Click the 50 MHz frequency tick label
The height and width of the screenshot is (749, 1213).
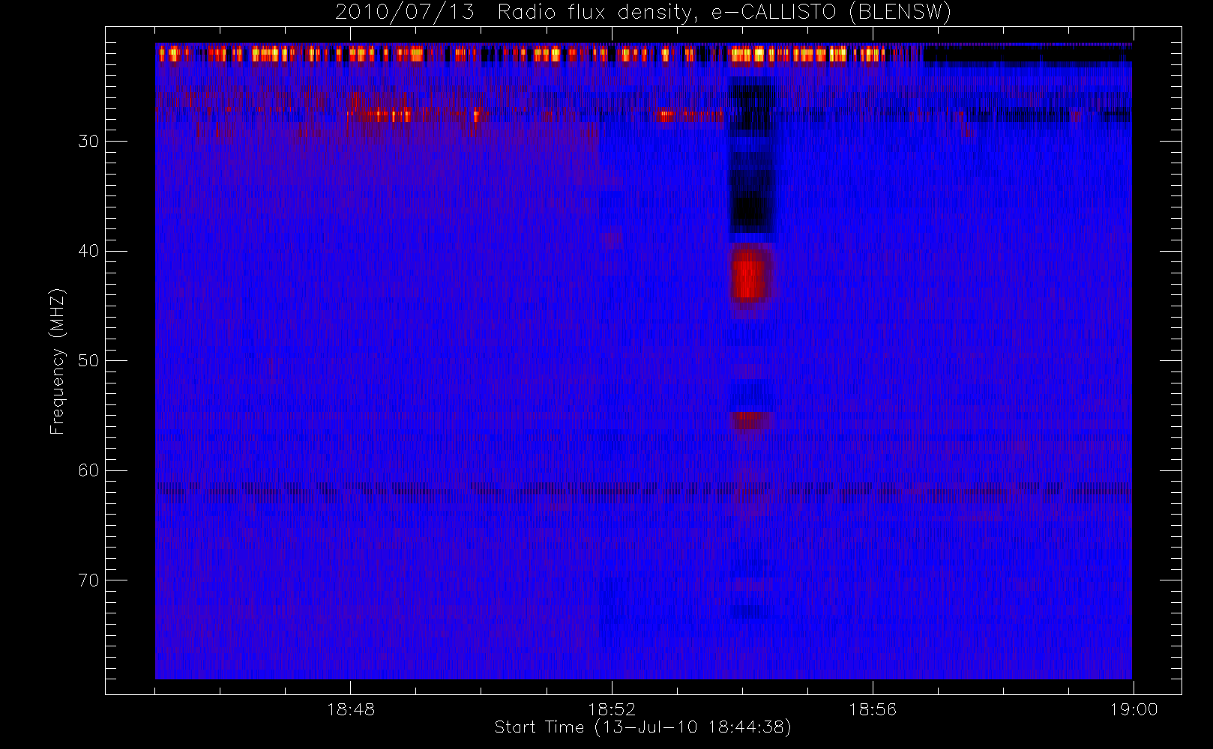[88, 360]
